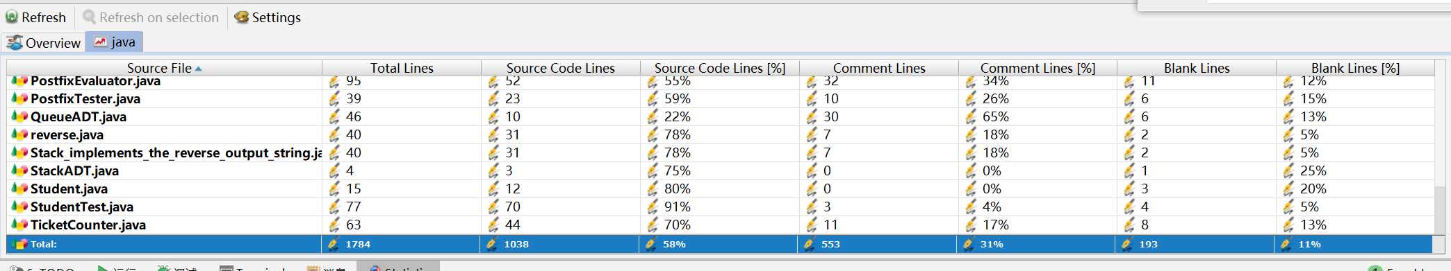This screenshot has height=271, width=1451.
Task: Select the java tab
Action: pyautogui.click(x=115, y=42)
